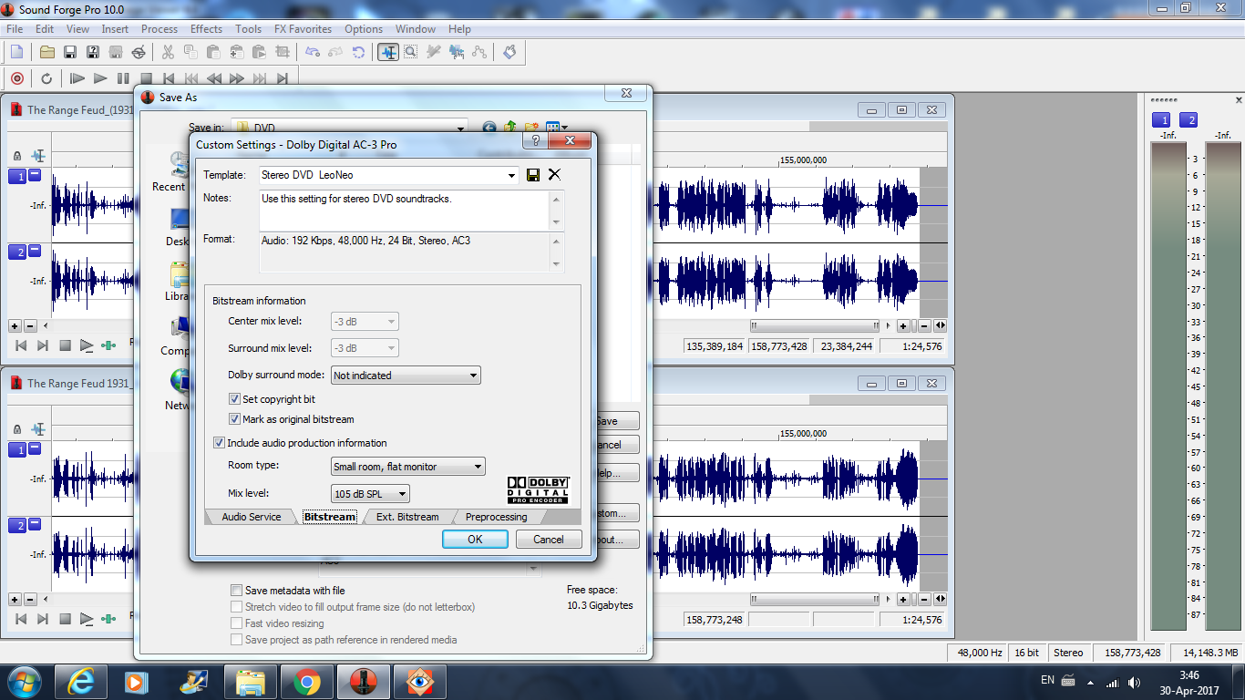This screenshot has height=700, width=1245.
Task: Open the Save in folder dropdown
Action: (459, 129)
